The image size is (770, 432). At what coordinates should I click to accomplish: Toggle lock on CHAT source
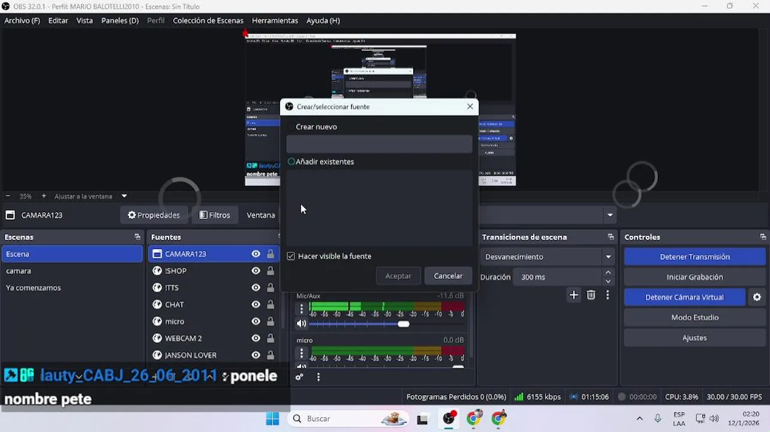coord(270,304)
